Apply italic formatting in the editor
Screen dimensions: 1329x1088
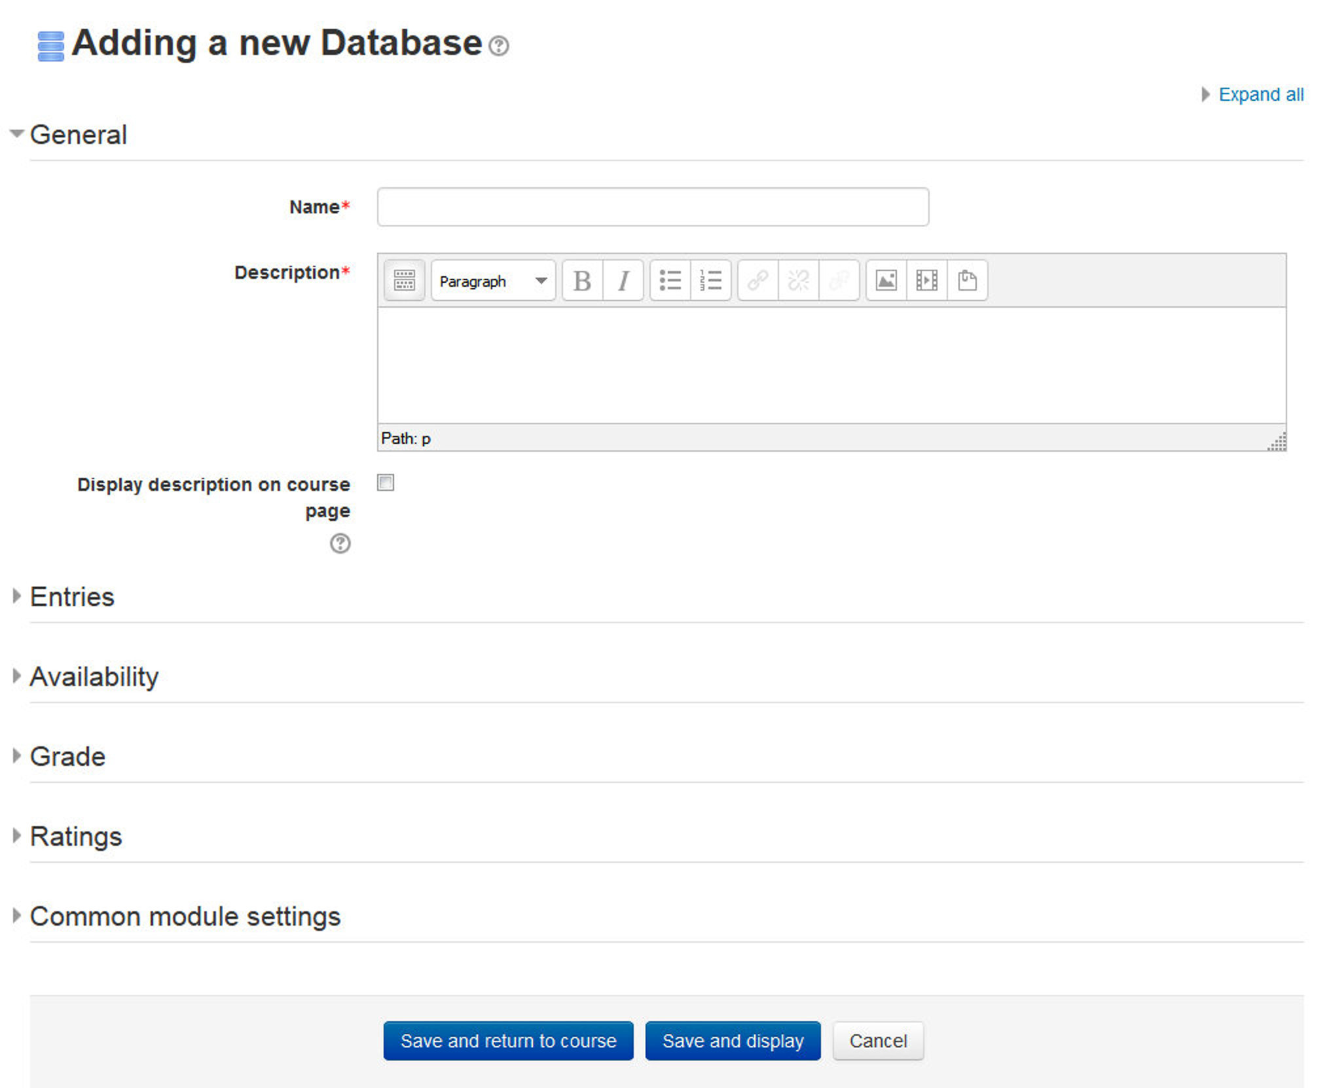(x=622, y=280)
